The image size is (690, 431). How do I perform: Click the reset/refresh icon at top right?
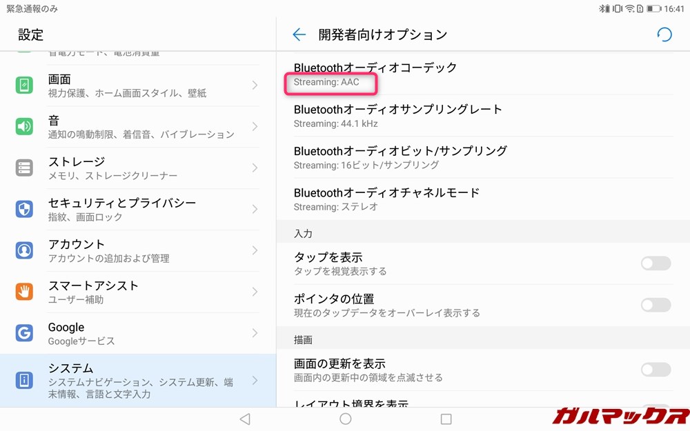[664, 34]
